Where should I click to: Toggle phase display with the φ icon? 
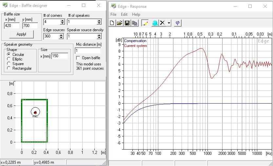[177, 23]
